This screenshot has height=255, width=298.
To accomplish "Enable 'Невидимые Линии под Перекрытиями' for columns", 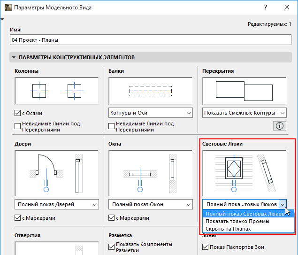I will point(18,124).
